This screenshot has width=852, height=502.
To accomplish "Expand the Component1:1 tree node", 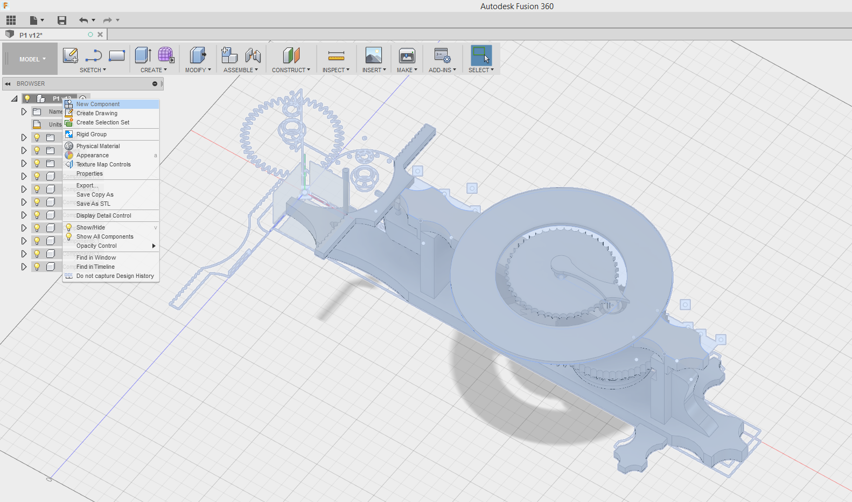I will coord(24,176).
